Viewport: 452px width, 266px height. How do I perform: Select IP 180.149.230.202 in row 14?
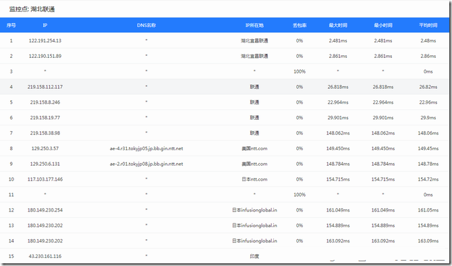45,240
